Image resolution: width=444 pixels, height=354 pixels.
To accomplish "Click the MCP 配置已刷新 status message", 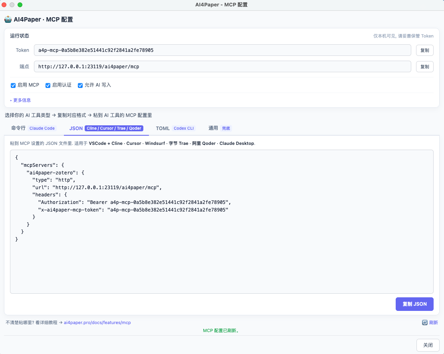I will (222, 330).
